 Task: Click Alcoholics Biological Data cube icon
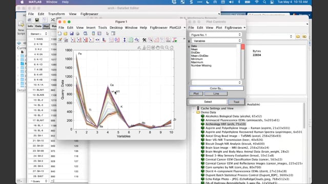click(x=202, y=116)
